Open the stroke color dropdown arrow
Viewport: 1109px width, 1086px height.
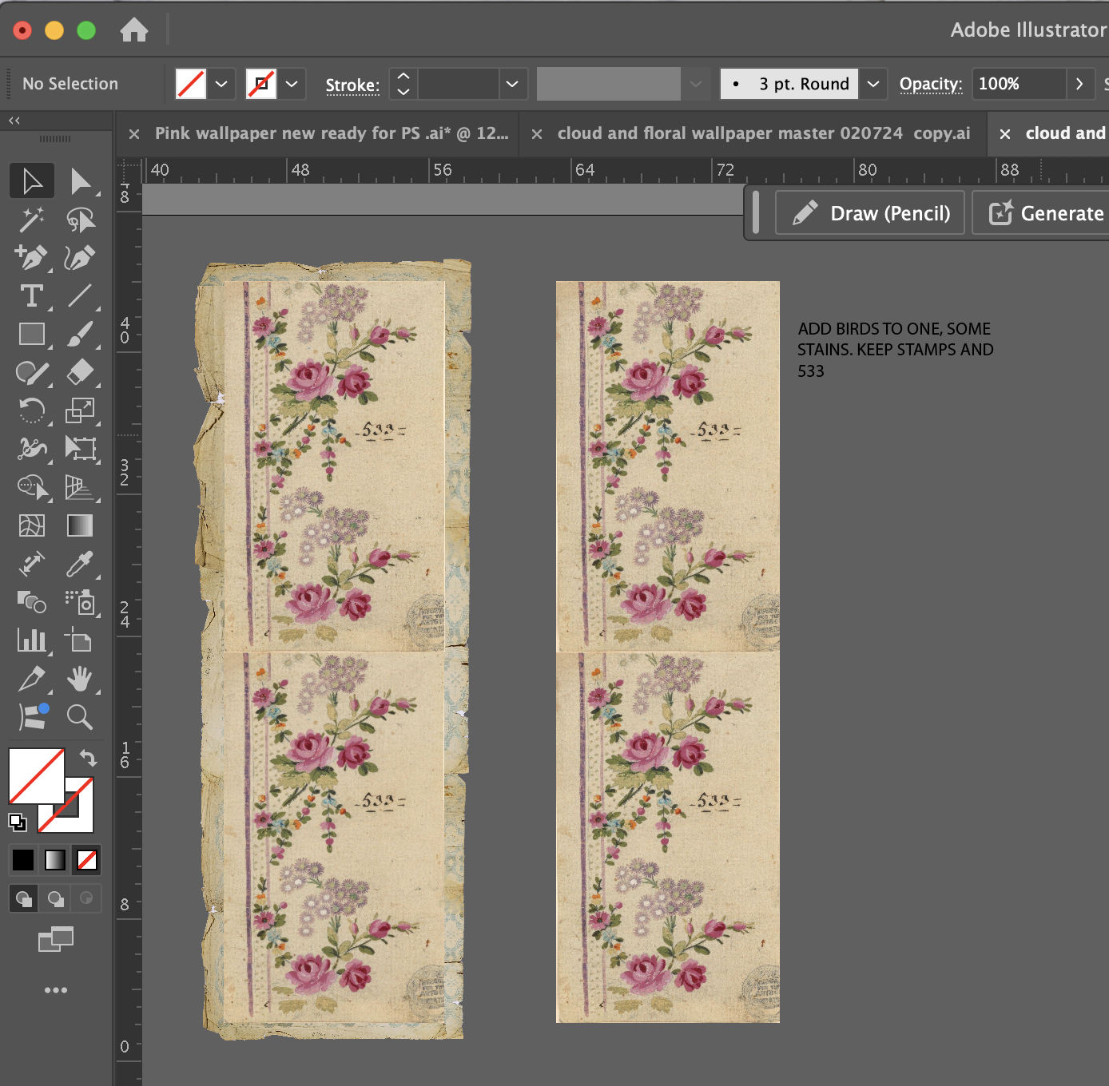[x=292, y=84]
